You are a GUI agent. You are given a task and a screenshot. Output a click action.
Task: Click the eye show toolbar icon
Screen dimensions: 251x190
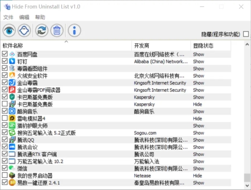(9, 30)
